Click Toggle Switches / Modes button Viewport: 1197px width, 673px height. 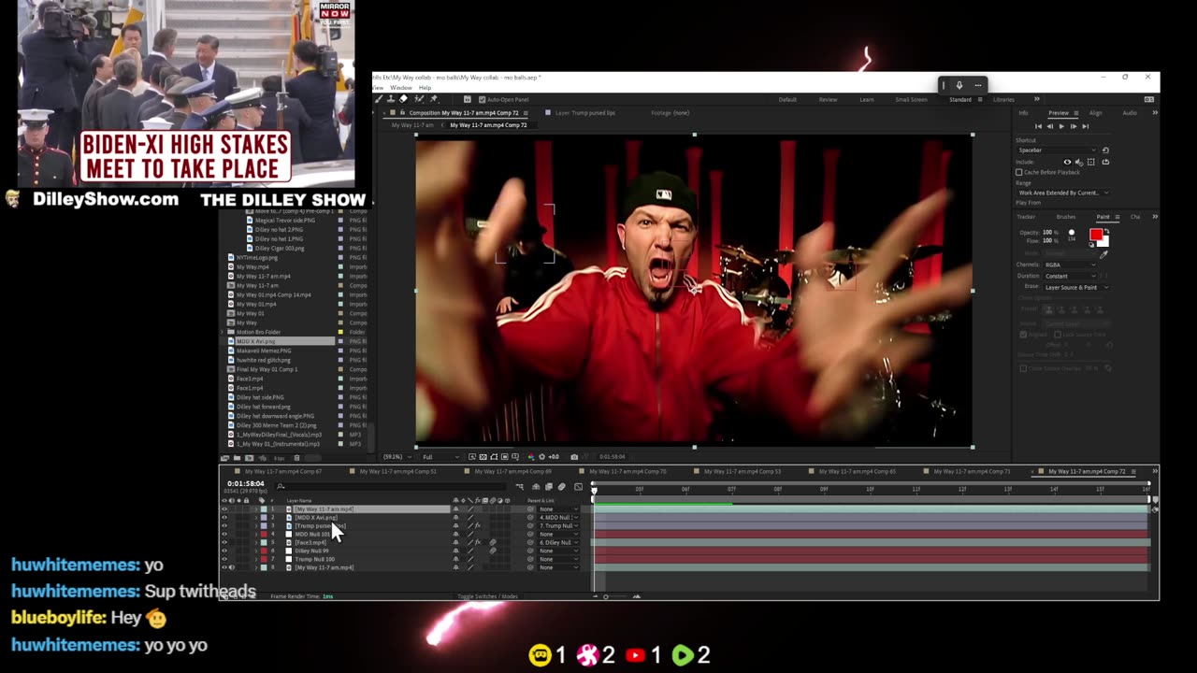click(487, 596)
